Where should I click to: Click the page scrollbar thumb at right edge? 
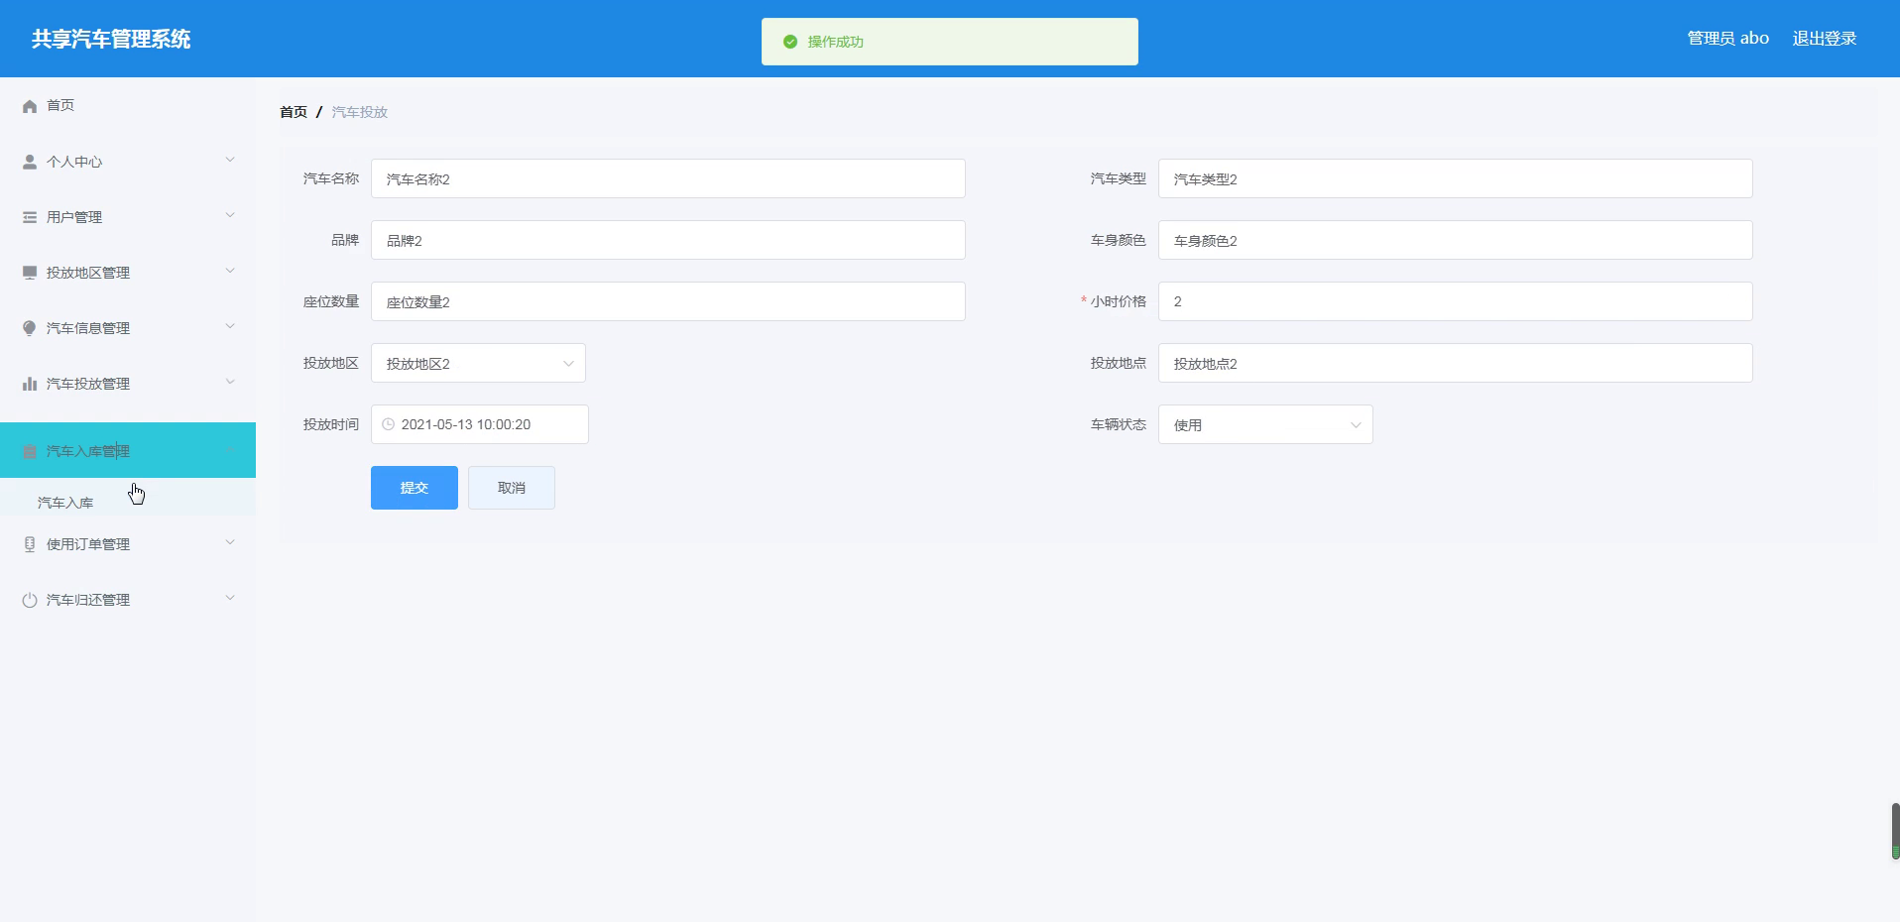pyautogui.click(x=1895, y=831)
